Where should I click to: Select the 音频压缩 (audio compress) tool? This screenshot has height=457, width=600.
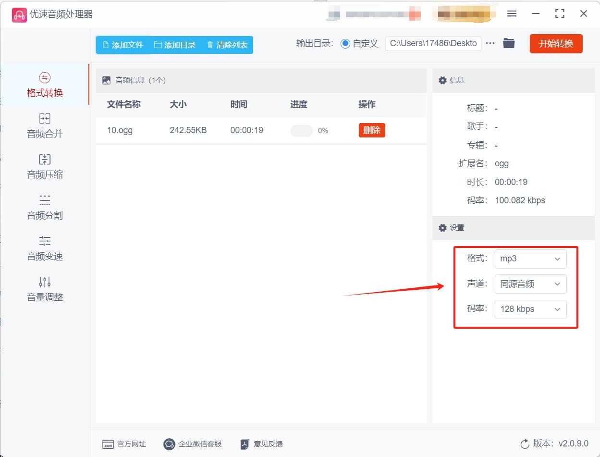click(44, 167)
